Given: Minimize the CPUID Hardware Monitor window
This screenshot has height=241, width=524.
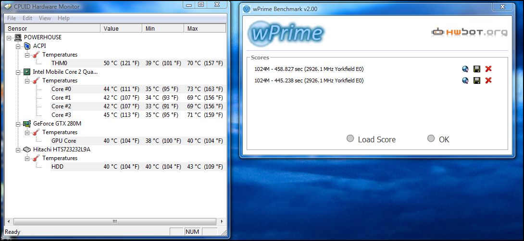Looking at the screenshot, I should click(189, 4).
